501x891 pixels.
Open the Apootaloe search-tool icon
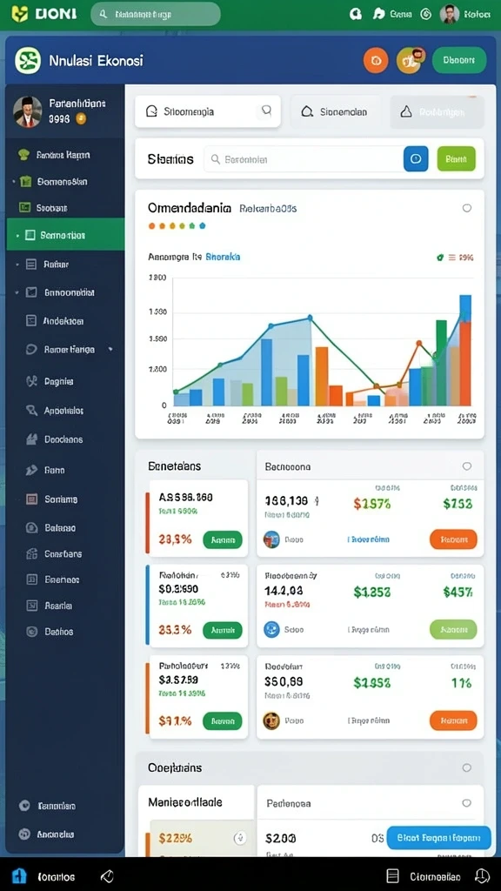click(32, 410)
